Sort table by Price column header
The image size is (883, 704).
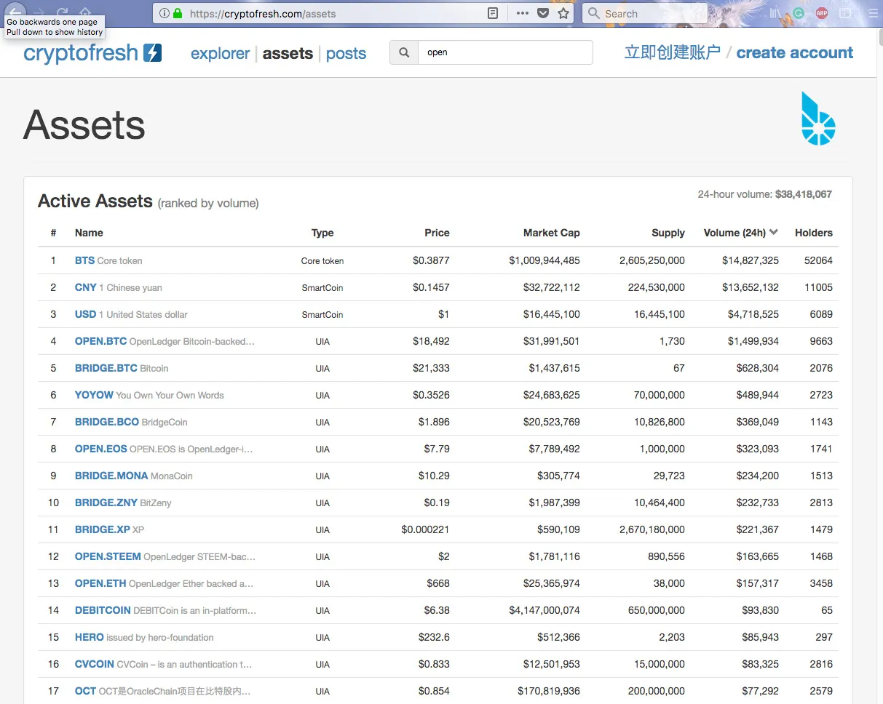(x=437, y=233)
